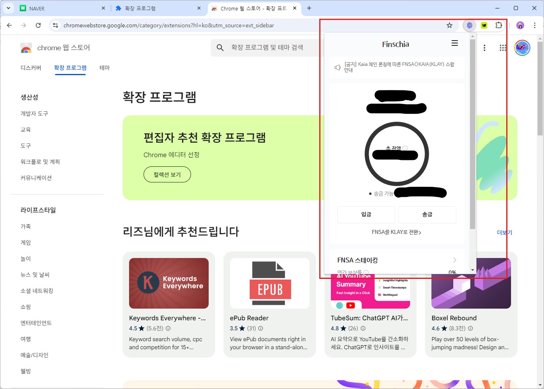Open the 여행 category
This screenshot has width=544, height=389.
pyautogui.click(x=26, y=339)
